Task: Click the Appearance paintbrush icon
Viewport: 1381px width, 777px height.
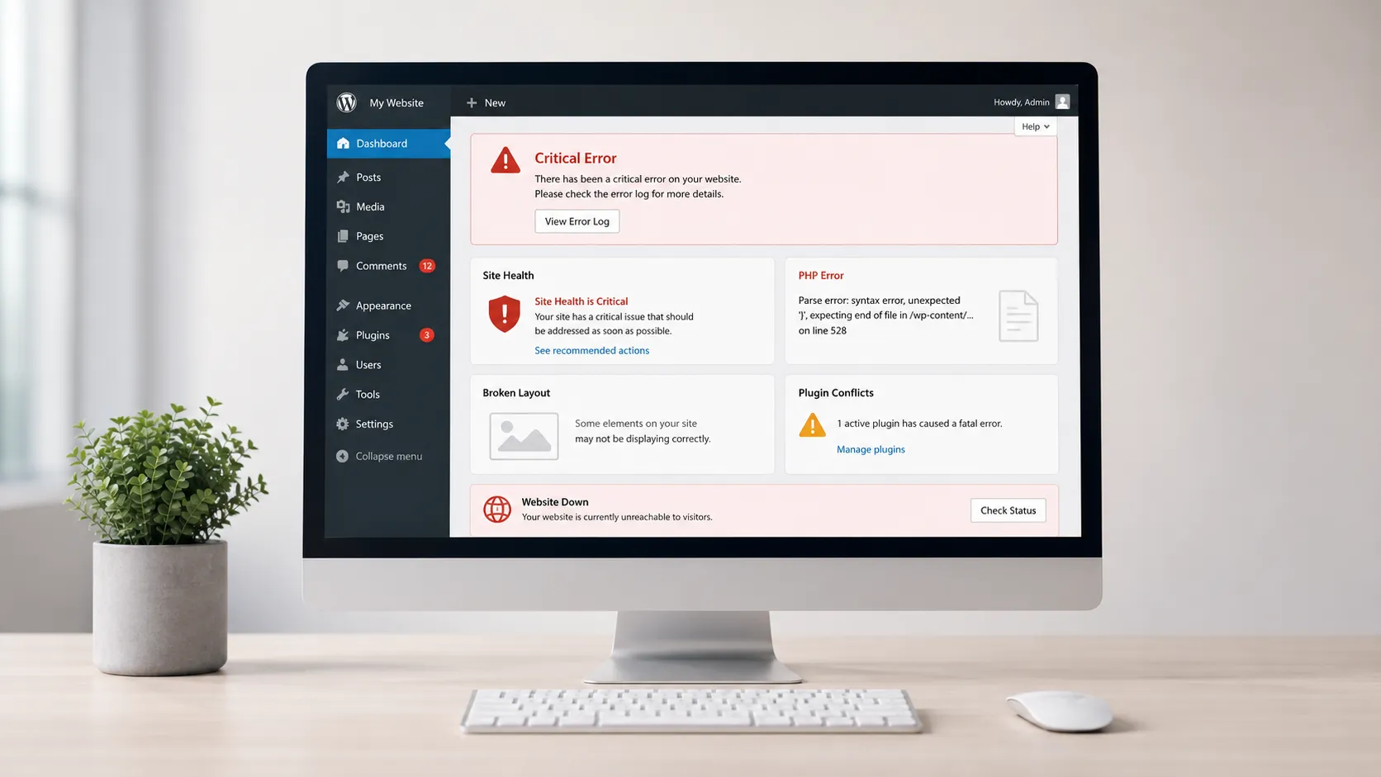Action: click(343, 306)
